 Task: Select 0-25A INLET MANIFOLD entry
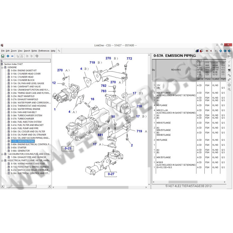pos(23,96)
